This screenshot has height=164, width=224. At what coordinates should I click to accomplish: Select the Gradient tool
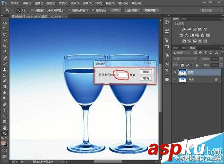pyautogui.click(x=4, y=87)
